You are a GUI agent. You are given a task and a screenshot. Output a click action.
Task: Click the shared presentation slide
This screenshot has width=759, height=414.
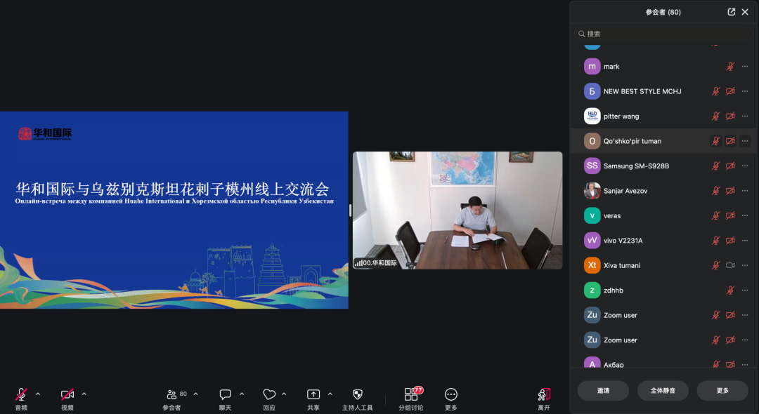point(174,210)
